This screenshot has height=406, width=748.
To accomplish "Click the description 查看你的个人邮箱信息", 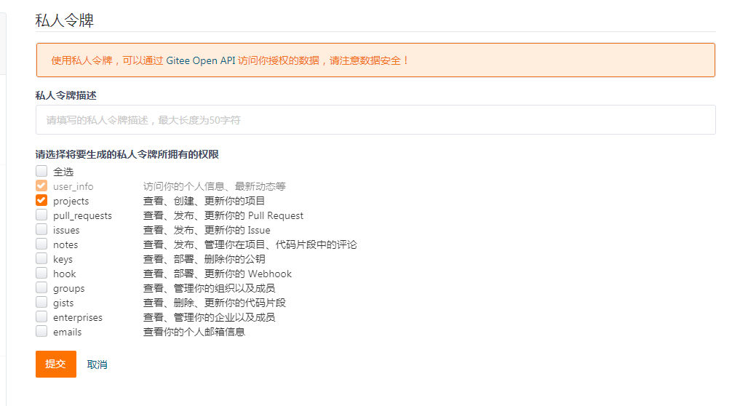I will click(x=194, y=332).
